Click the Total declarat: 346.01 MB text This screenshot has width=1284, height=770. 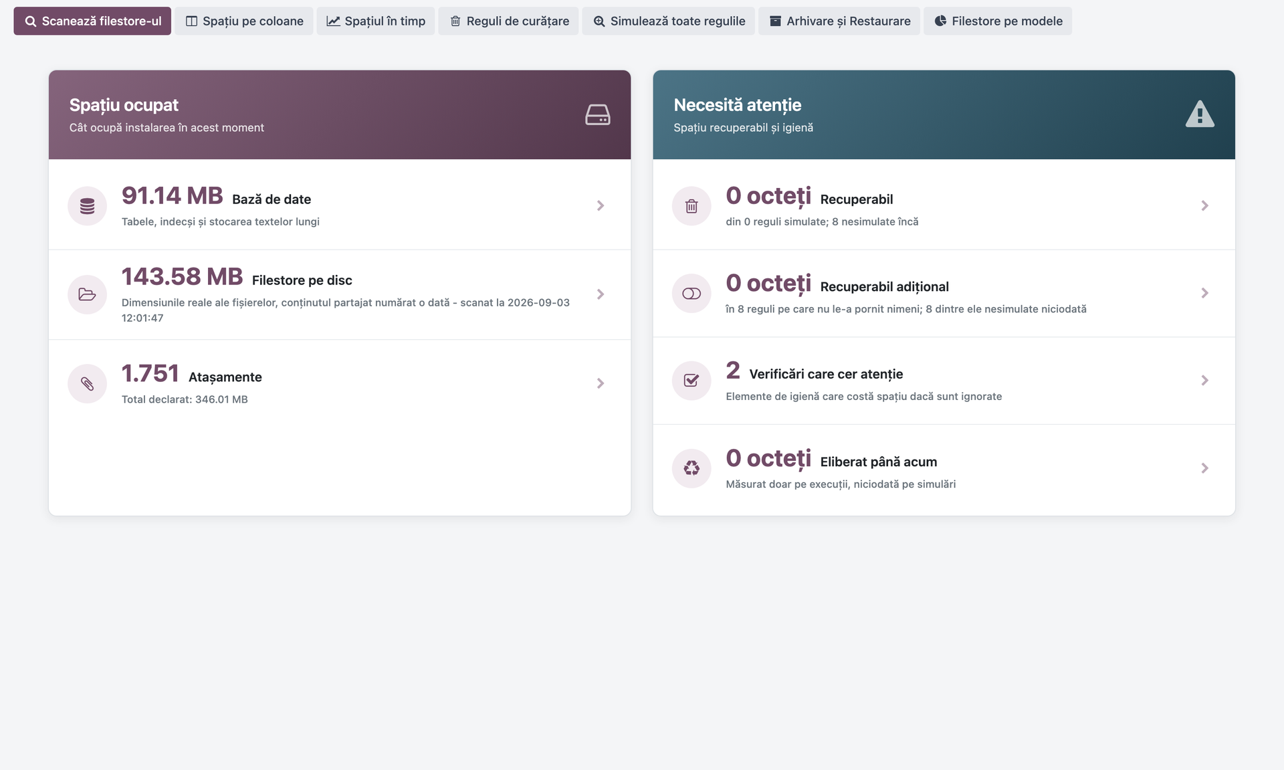click(x=185, y=399)
